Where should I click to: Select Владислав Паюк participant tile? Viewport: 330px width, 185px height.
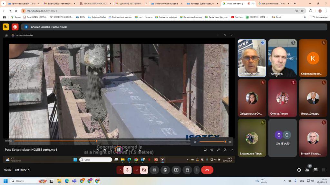pyautogui.click(x=252, y=138)
